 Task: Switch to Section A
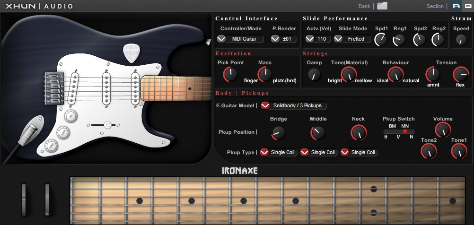click(456, 6)
